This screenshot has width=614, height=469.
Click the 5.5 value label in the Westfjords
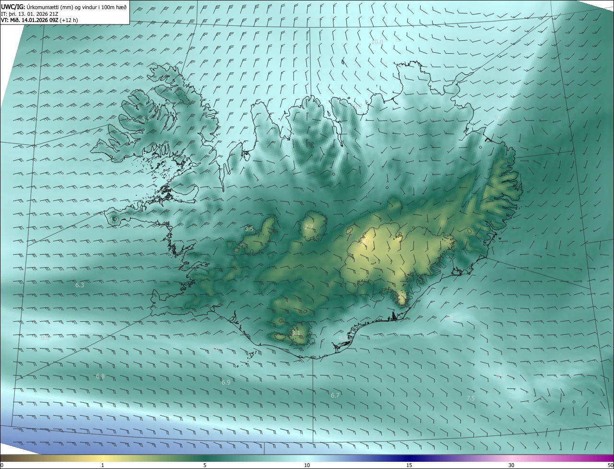point(146,119)
